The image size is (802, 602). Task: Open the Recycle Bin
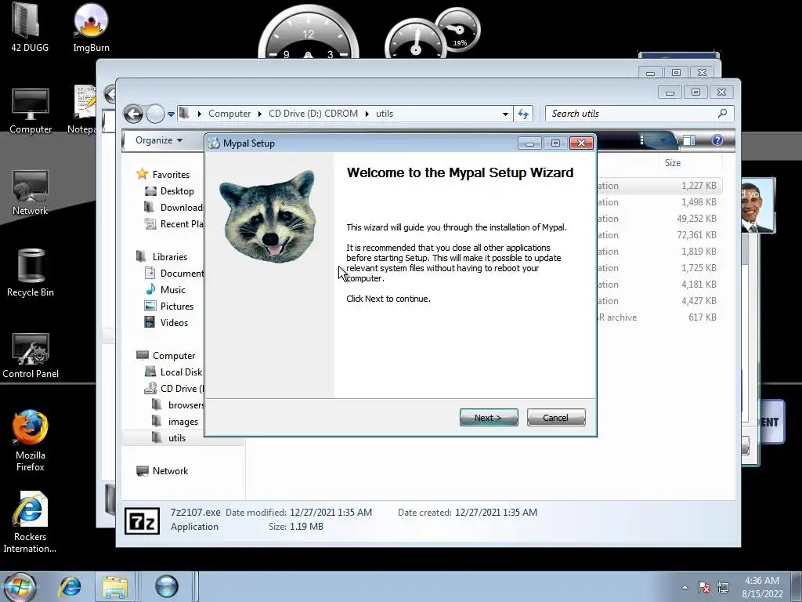tap(31, 274)
